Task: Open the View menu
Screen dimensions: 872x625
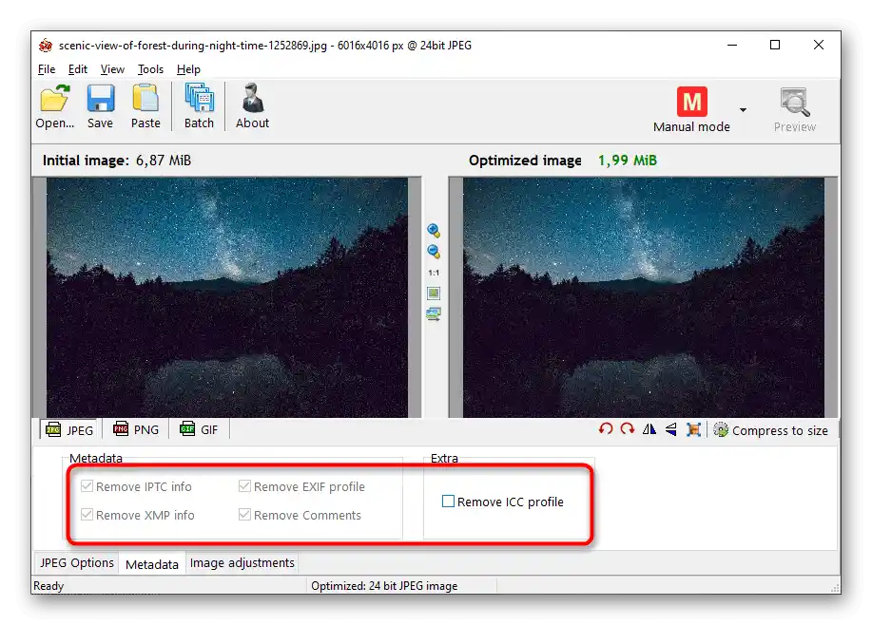Action: coord(112,69)
